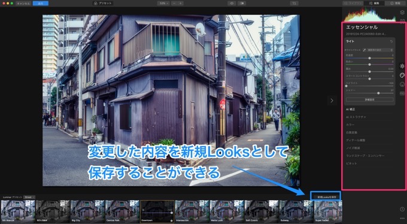The image size is (407, 224).
Task: Open the three-dot more options icon
Action: (x=402, y=218)
